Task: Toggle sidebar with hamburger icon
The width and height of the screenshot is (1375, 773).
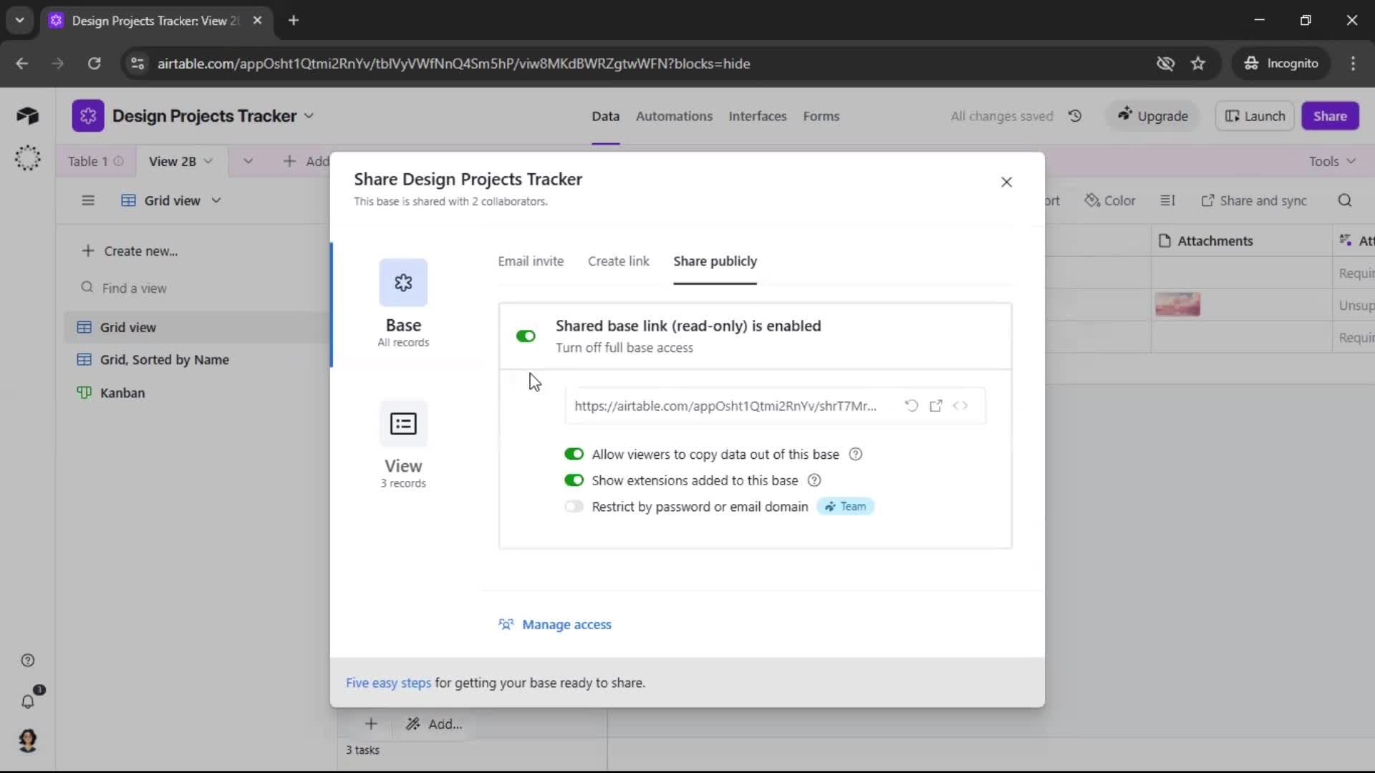Action: click(x=88, y=200)
